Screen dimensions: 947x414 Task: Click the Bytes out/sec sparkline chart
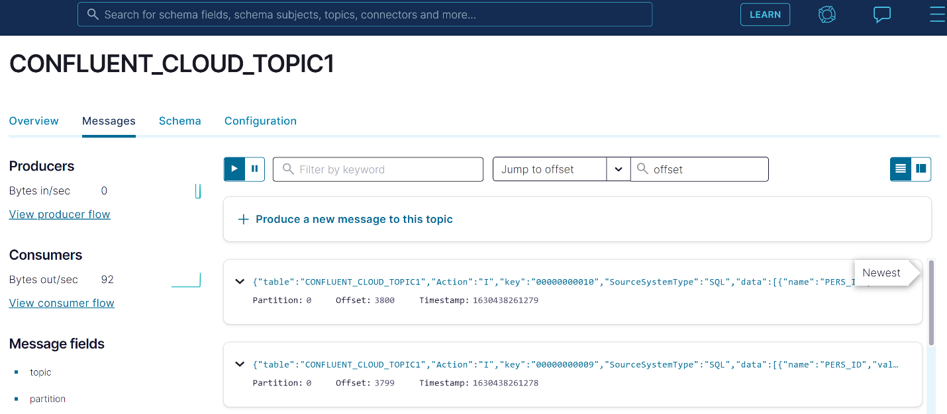185,280
